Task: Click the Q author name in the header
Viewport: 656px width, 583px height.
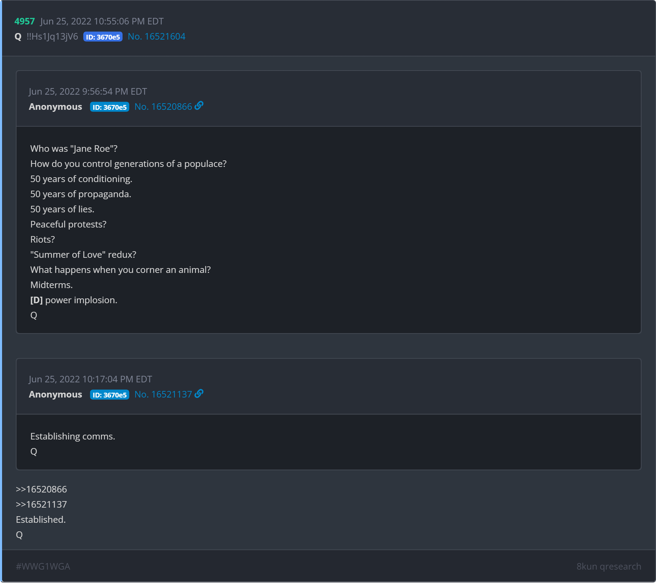Action: tap(18, 36)
